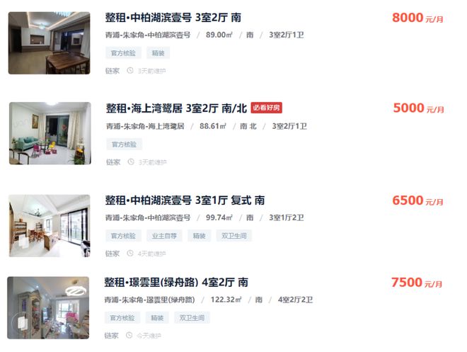The width and height of the screenshot is (467, 352).
Task: Click the 璟雲里 listing panoramic thumbnail
Action: coord(48,307)
